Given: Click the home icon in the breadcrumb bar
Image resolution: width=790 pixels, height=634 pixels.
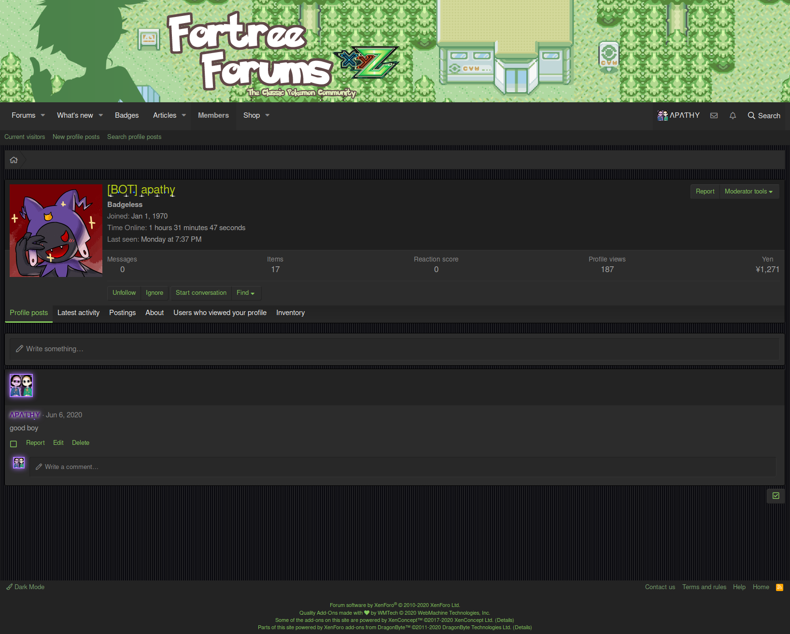Looking at the screenshot, I should click(x=14, y=160).
